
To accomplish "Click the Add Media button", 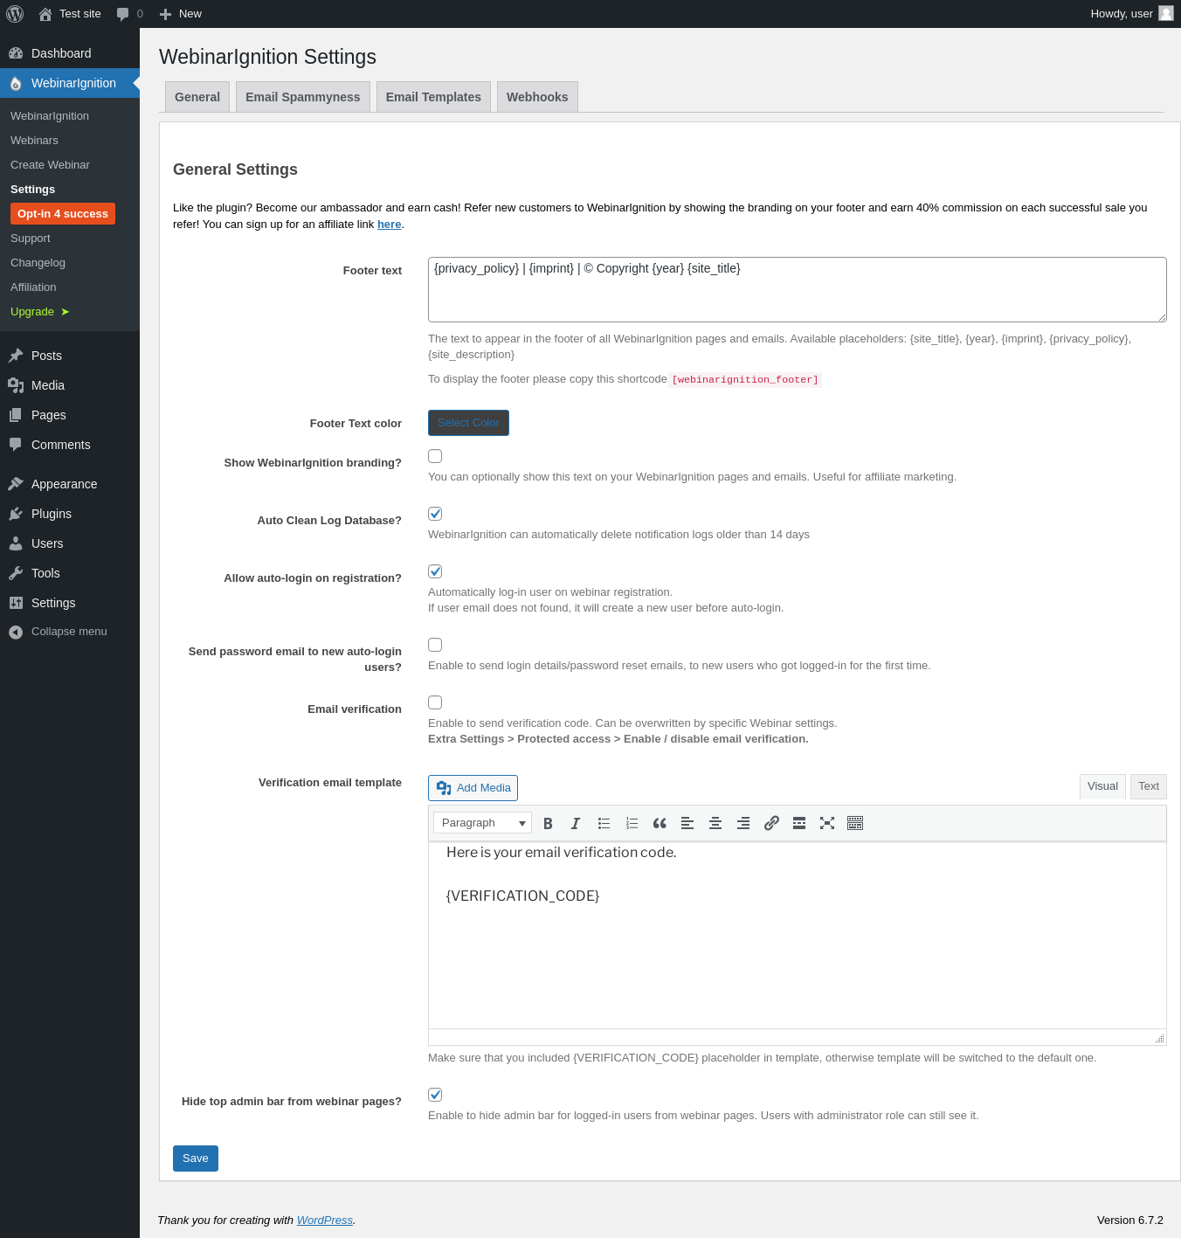I will 473,788.
